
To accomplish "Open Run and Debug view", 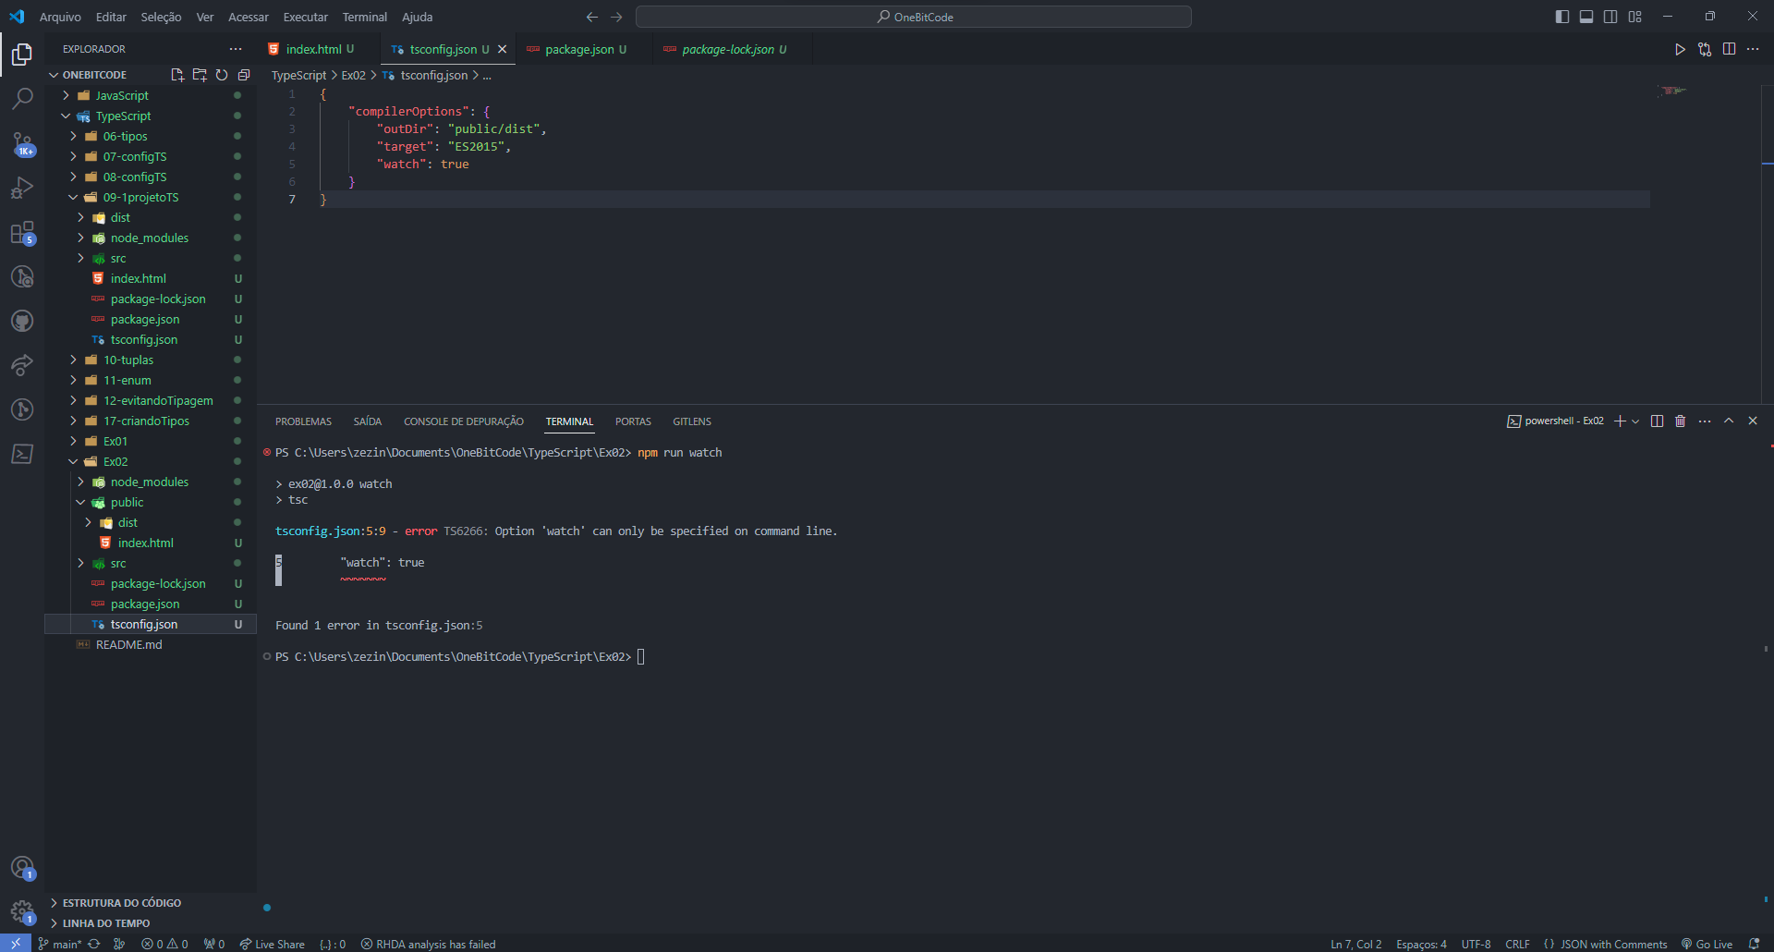I will [22, 188].
